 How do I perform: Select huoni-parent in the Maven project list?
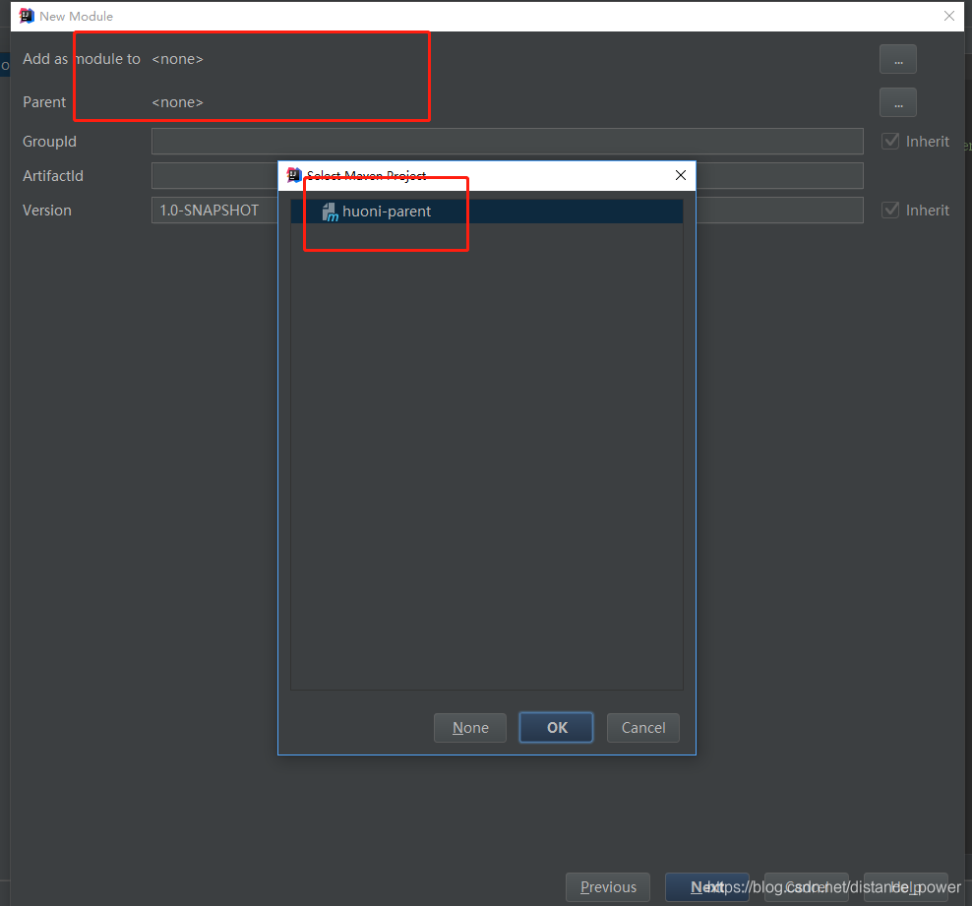487,211
